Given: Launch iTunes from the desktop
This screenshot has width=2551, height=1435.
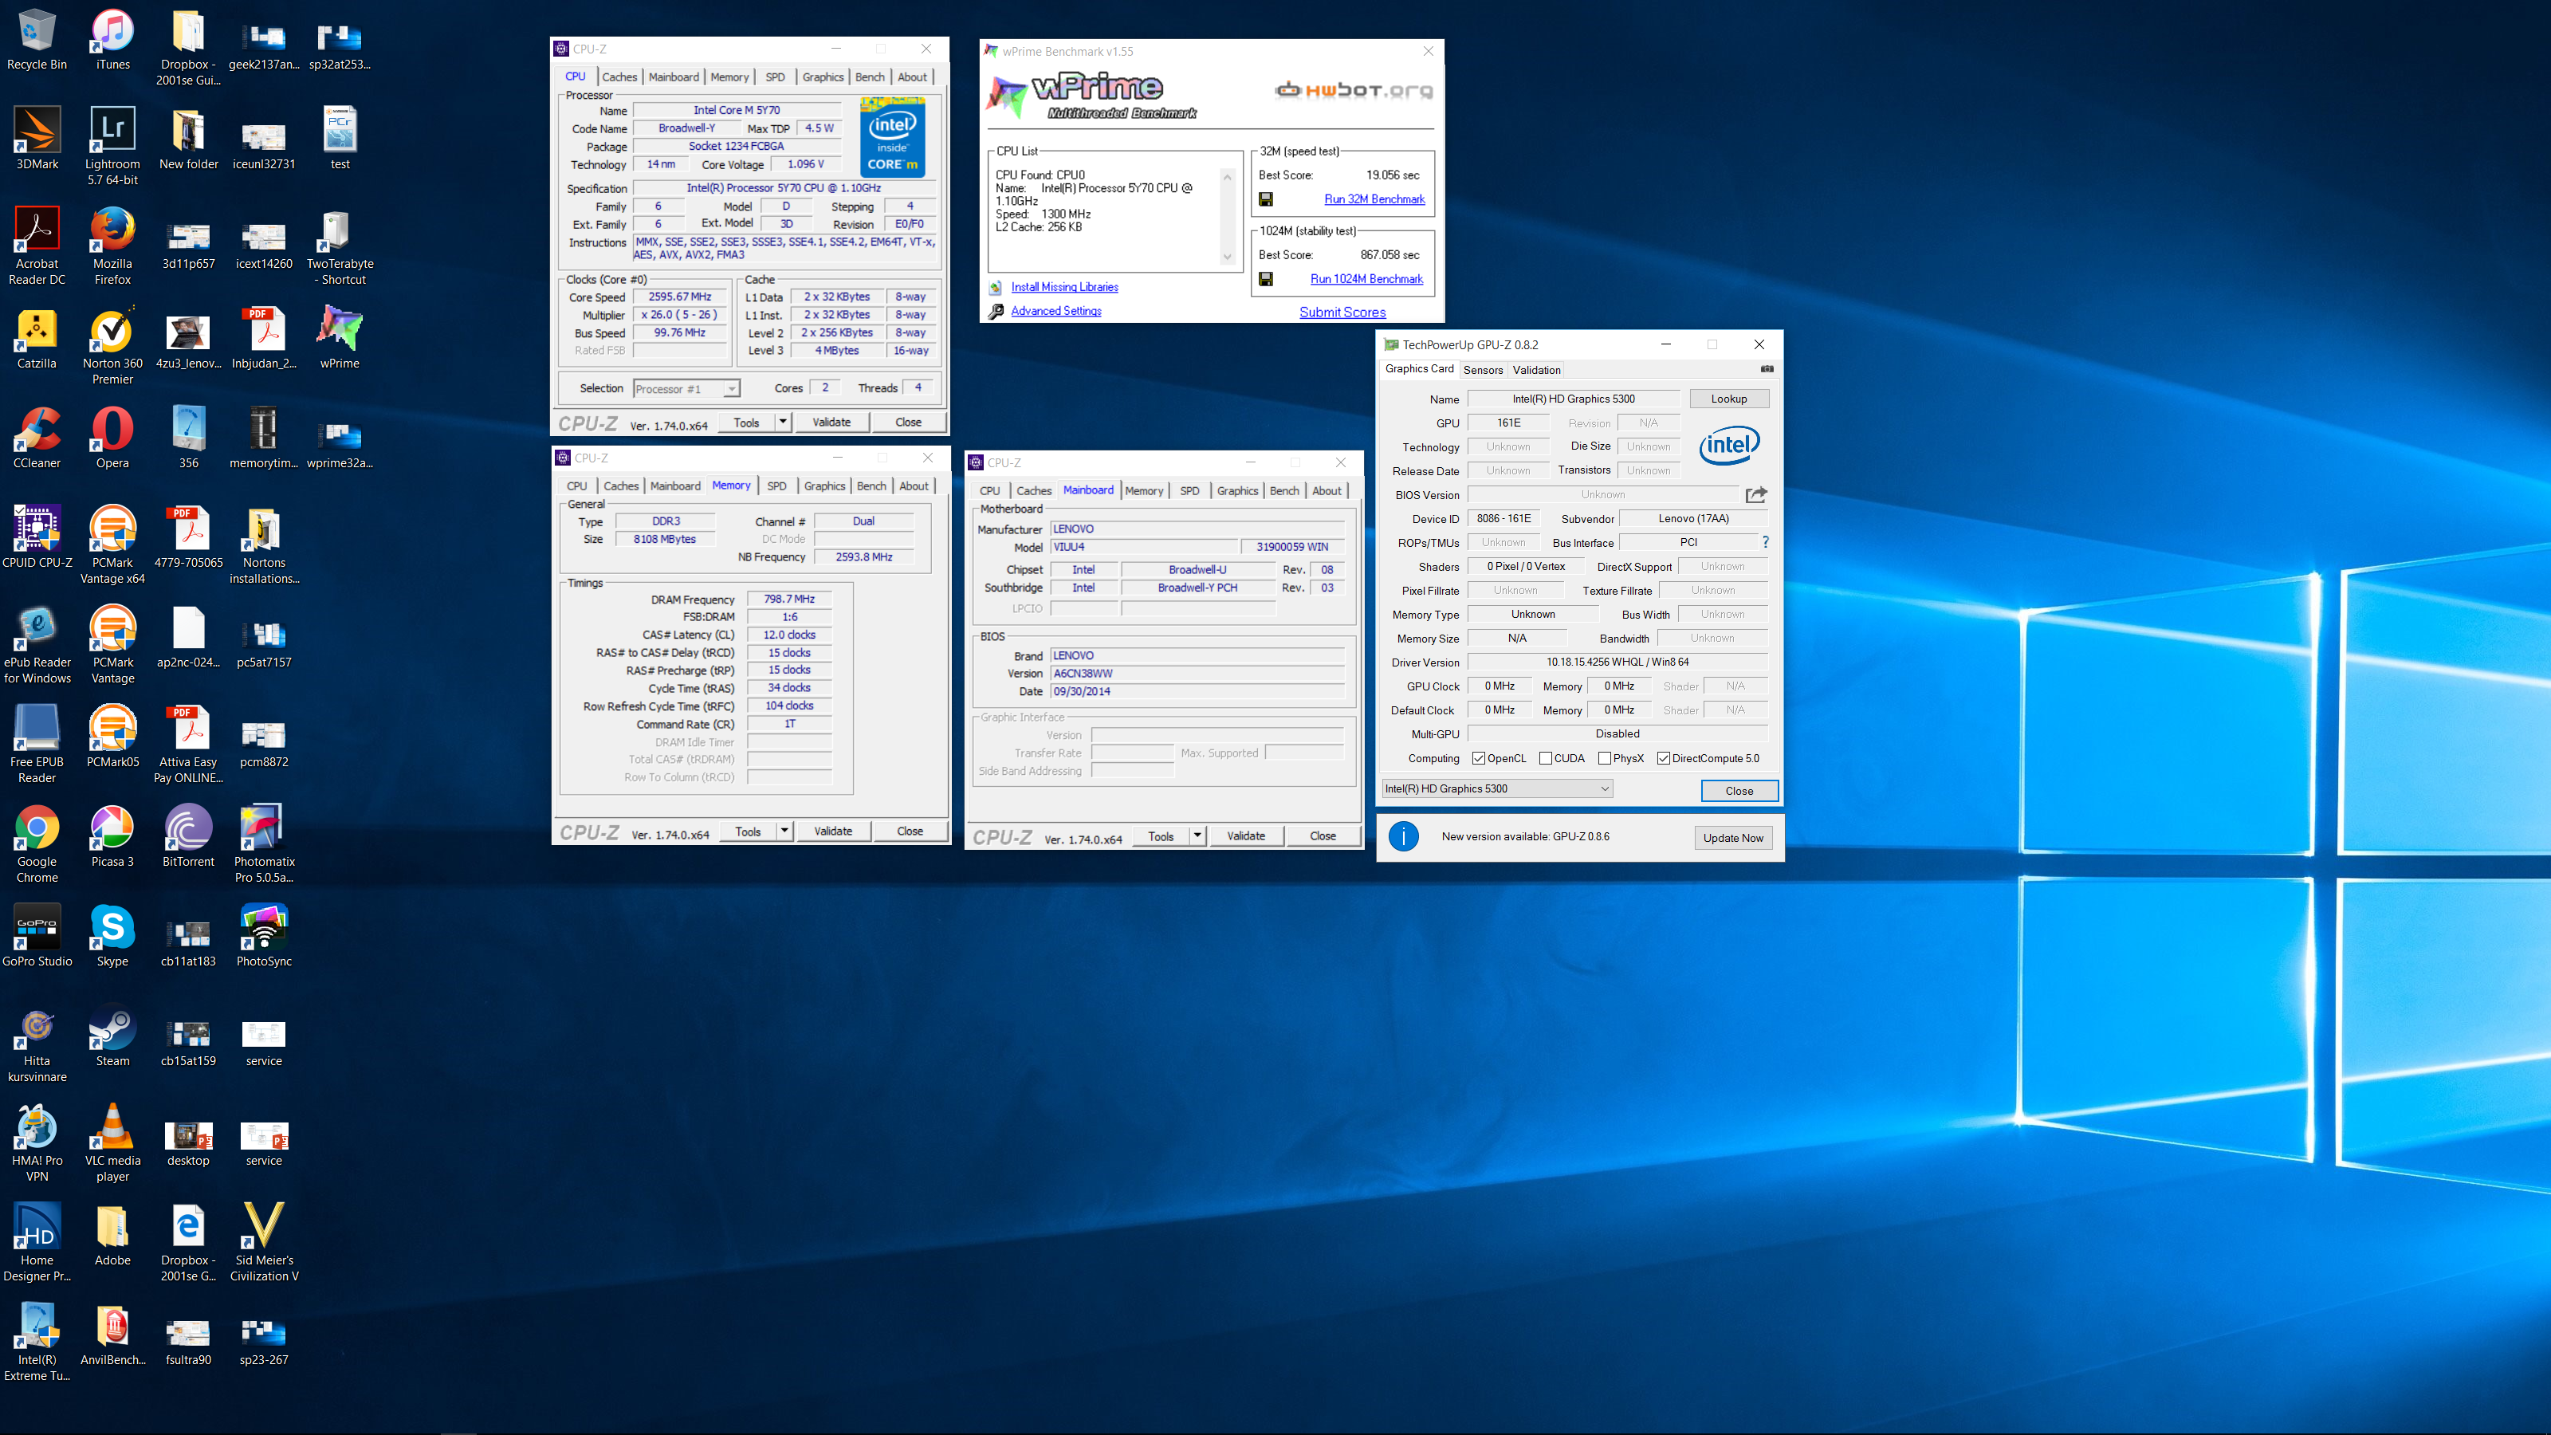Looking at the screenshot, I should click(113, 41).
